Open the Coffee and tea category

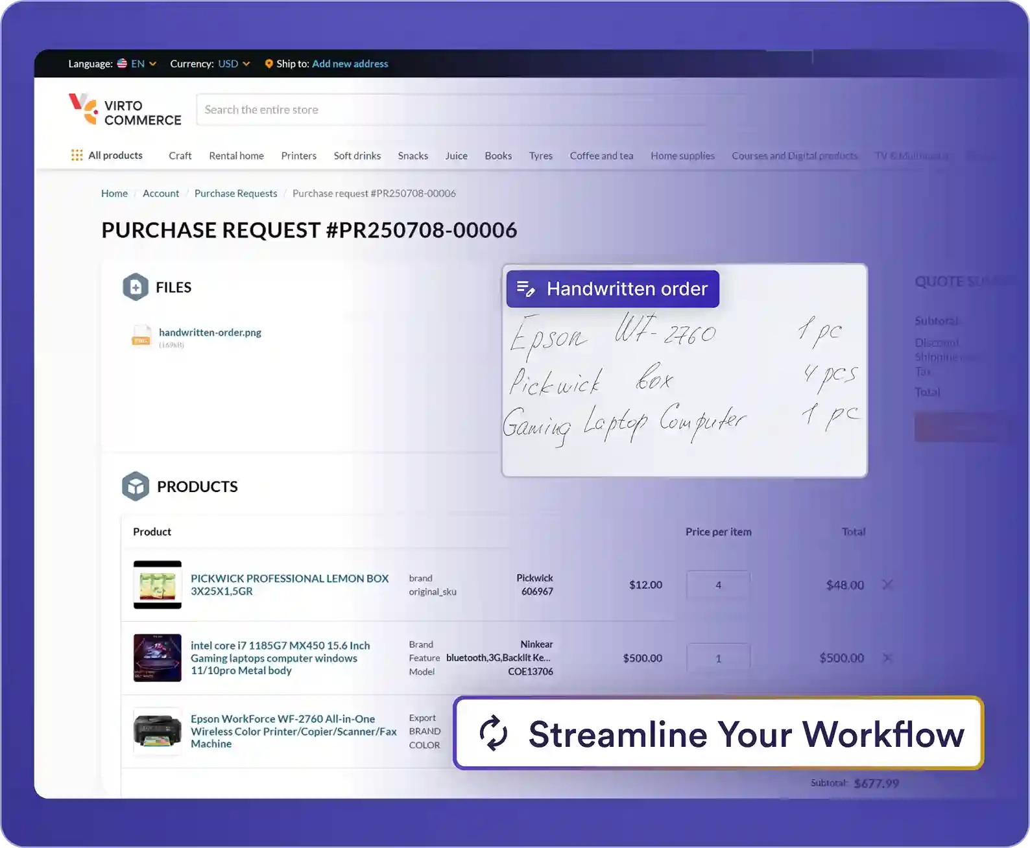point(602,156)
